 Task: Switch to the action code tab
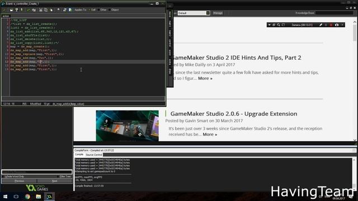[6, 16]
